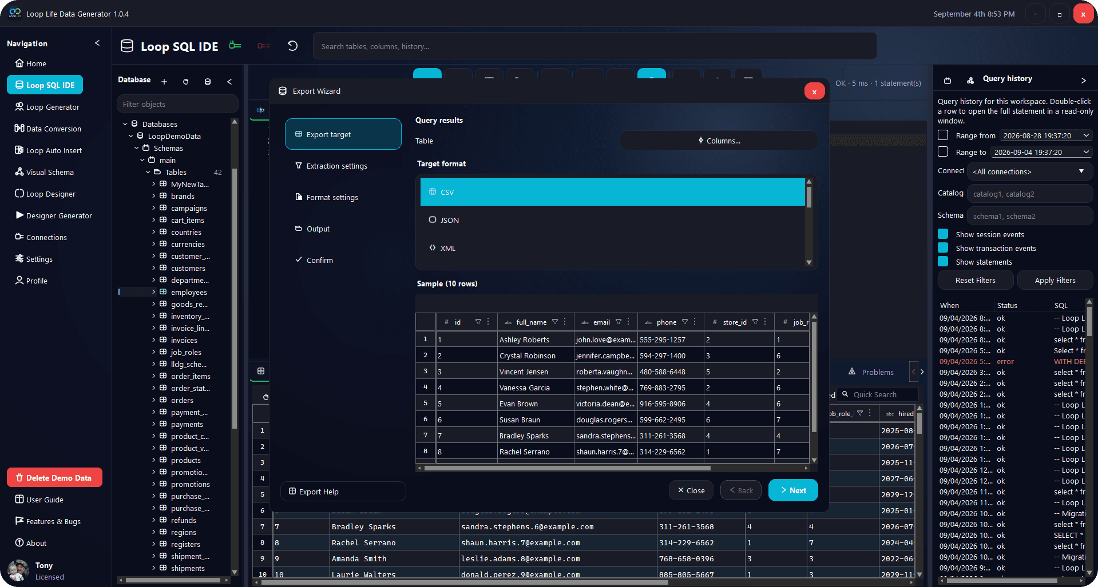Collapse the Tables tree node

[148, 172]
